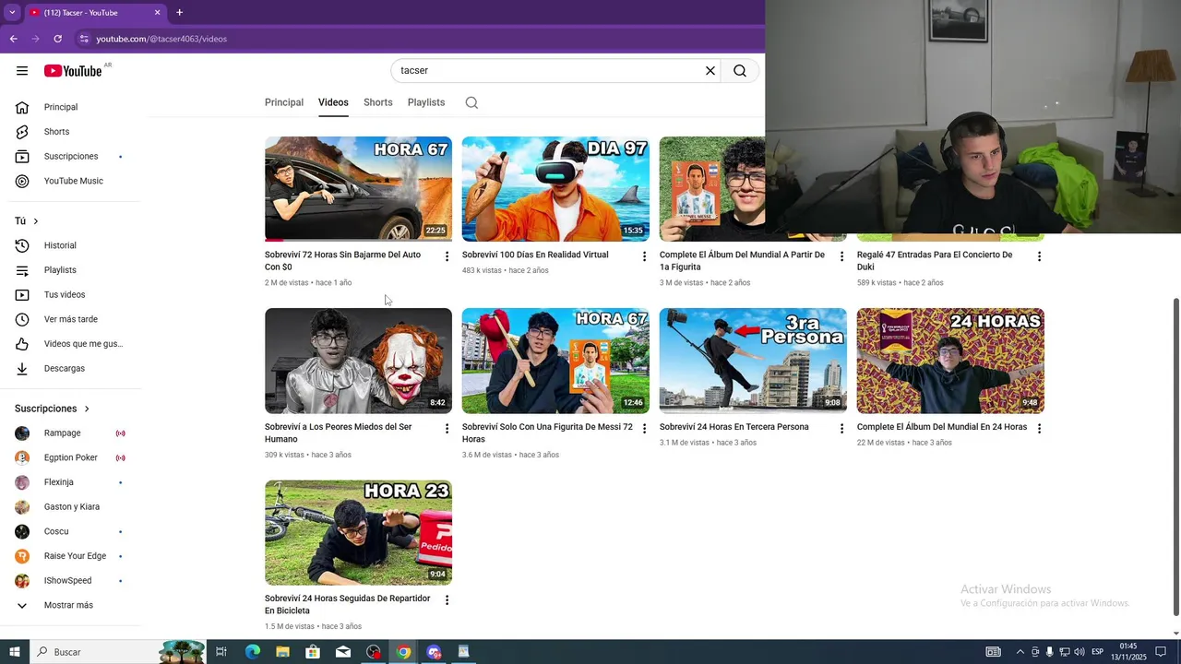This screenshot has height=664, width=1181.
Task: Open options menu for Sobreviví 100 Días video
Action: pos(644,256)
